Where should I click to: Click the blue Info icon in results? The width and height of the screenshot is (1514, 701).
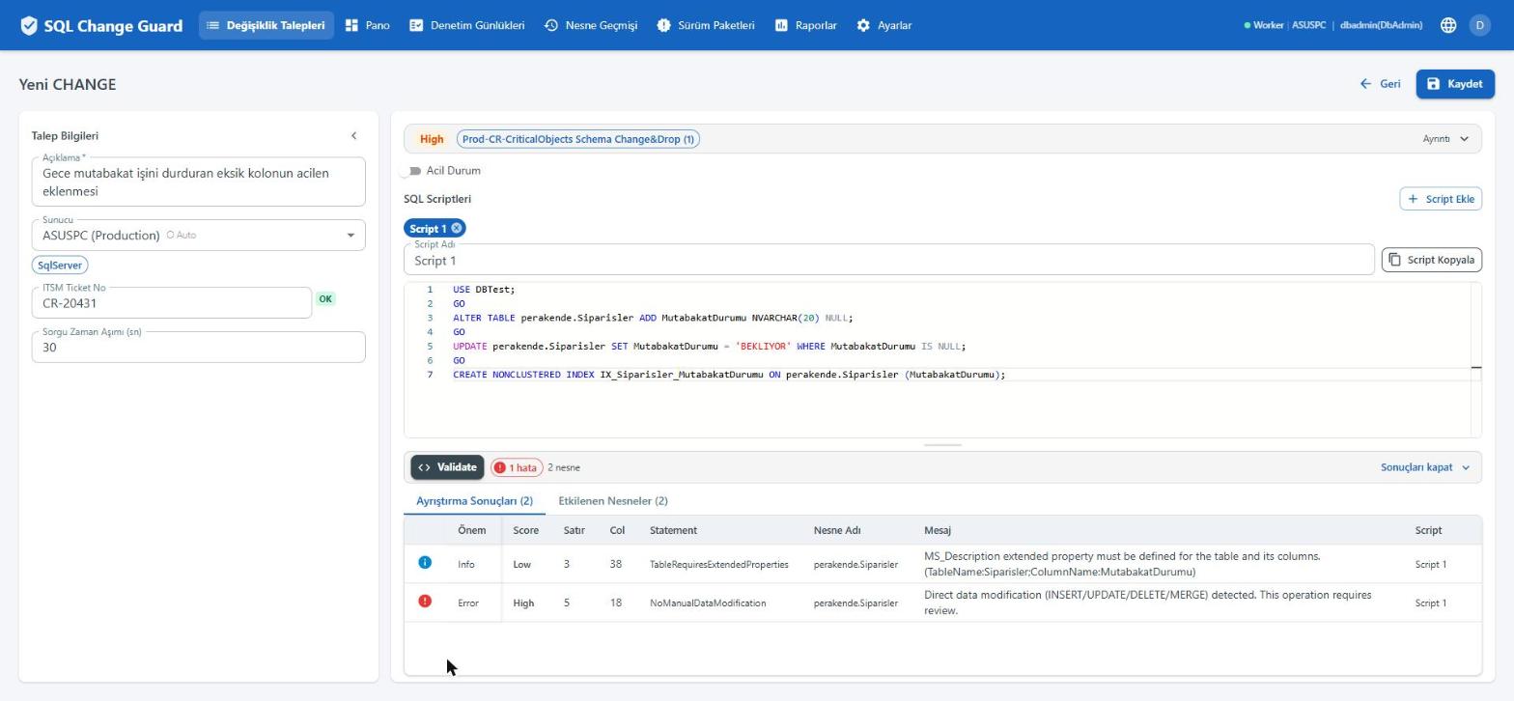[x=425, y=562]
